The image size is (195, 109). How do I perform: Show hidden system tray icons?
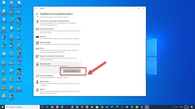[173, 107]
